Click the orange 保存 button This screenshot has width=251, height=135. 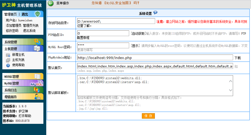tap(148, 116)
